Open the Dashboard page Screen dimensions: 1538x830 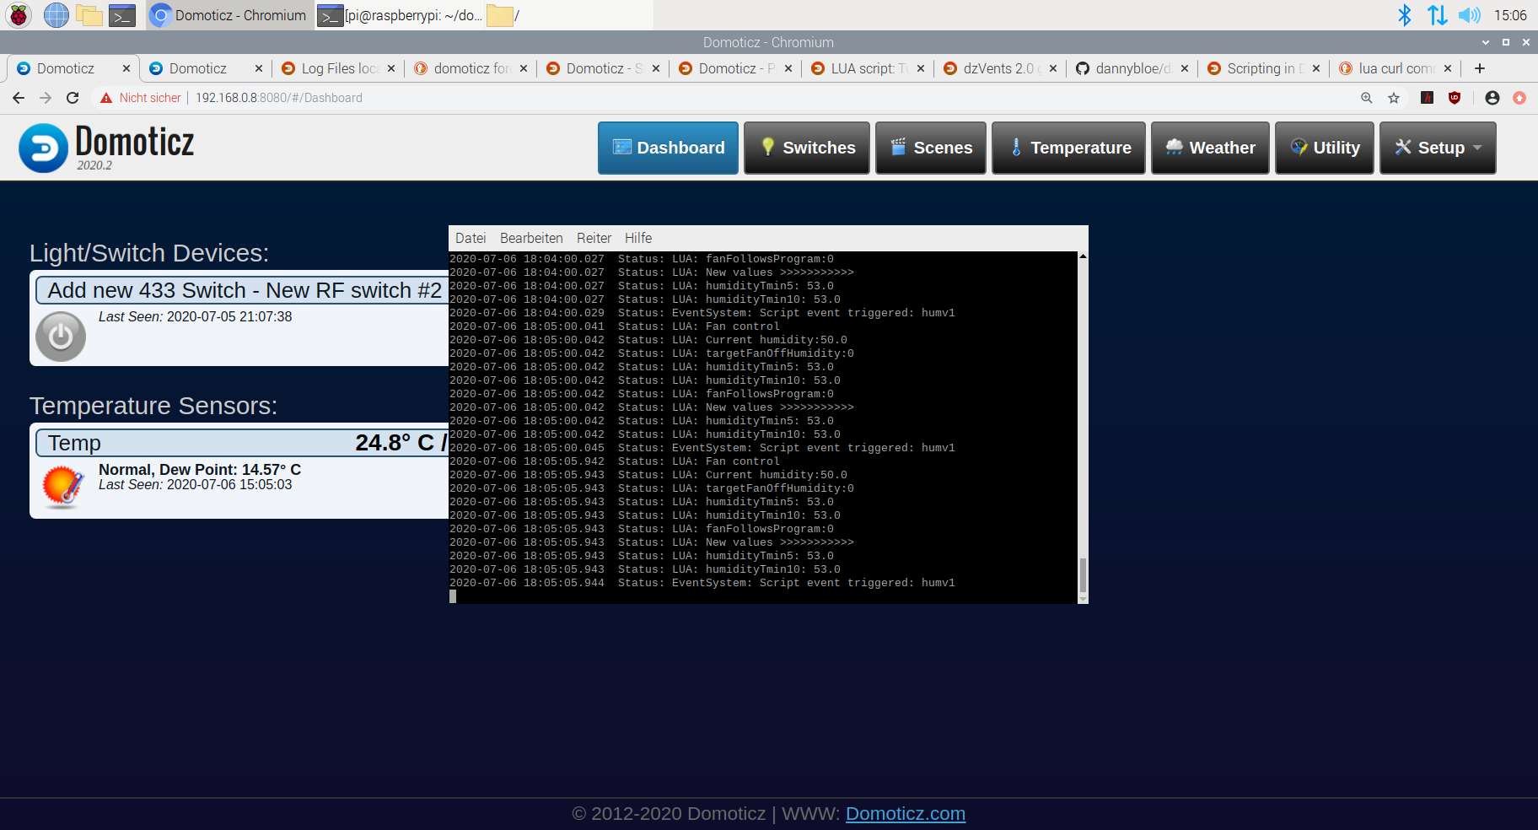point(668,148)
